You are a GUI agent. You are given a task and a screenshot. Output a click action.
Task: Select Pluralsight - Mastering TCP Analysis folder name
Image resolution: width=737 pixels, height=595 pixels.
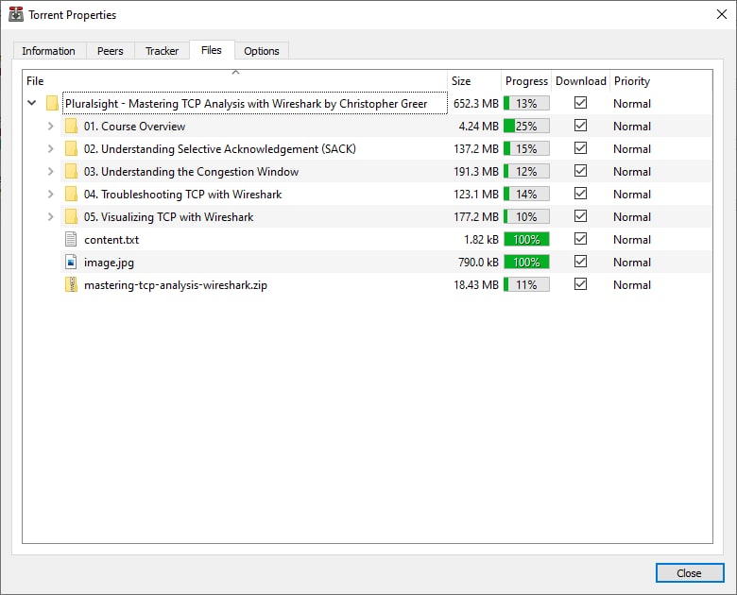[247, 103]
